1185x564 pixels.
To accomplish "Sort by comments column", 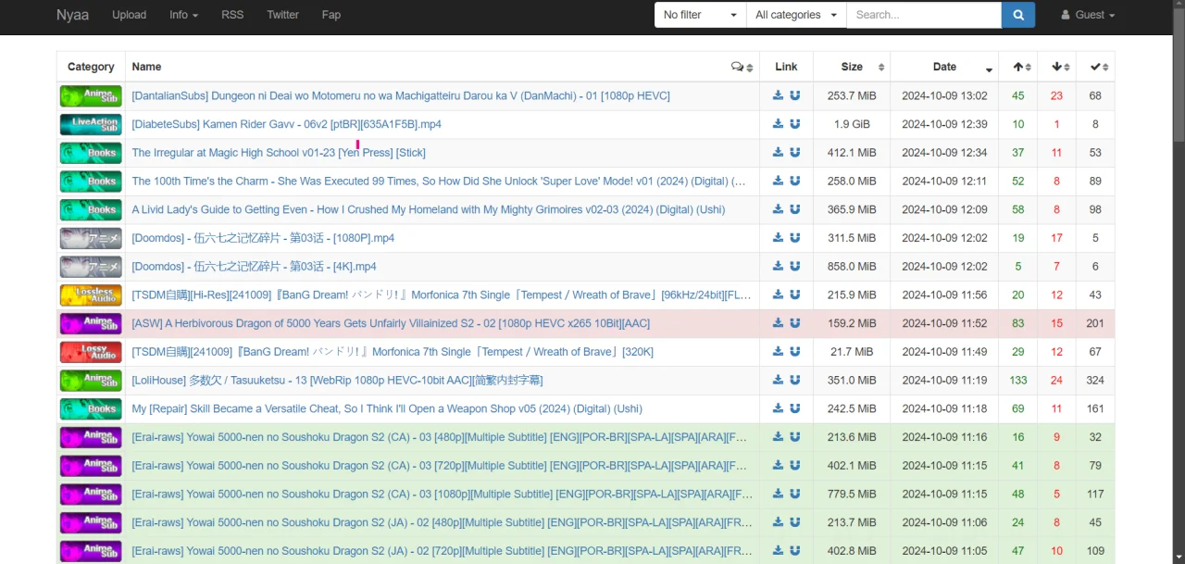I will [742, 67].
